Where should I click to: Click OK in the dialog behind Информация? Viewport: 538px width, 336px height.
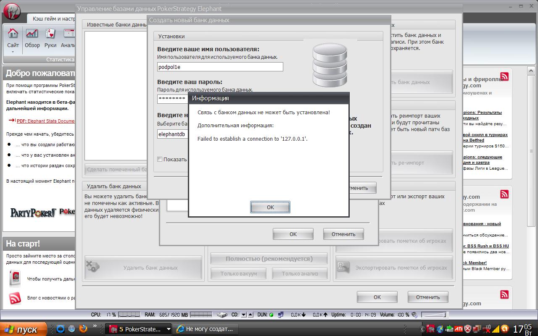point(293,234)
